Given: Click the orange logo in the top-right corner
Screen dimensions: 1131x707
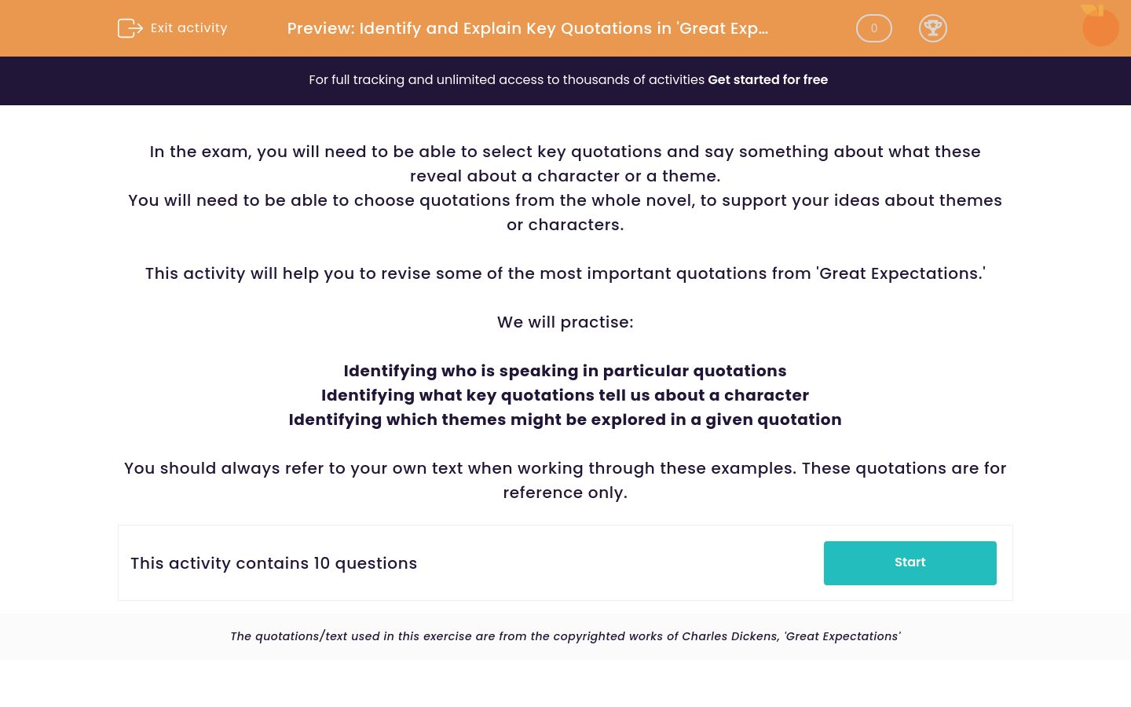Looking at the screenshot, I should coord(1100,26).
